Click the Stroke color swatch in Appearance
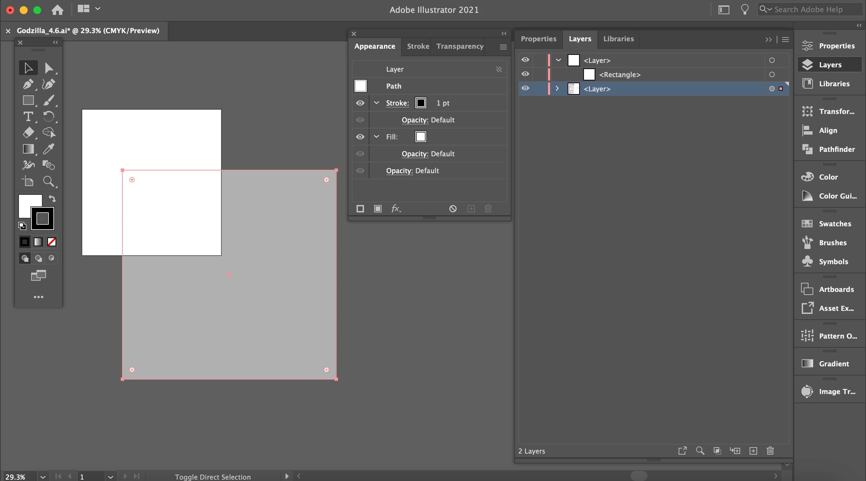866x481 pixels. tap(421, 103)
